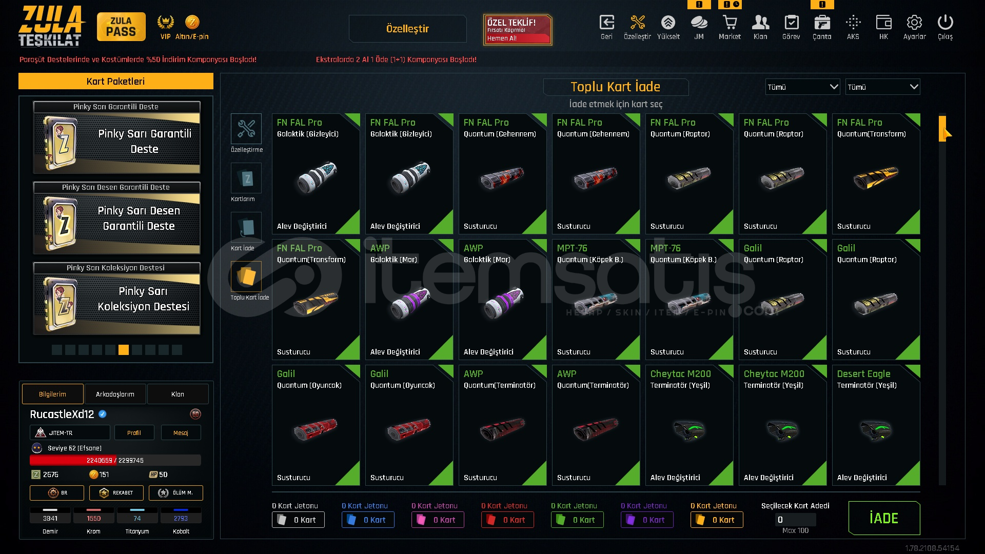Switch to the Arkadaşlarım tab
This screenshot has height=554, width=985.
(x=115, y=394)
